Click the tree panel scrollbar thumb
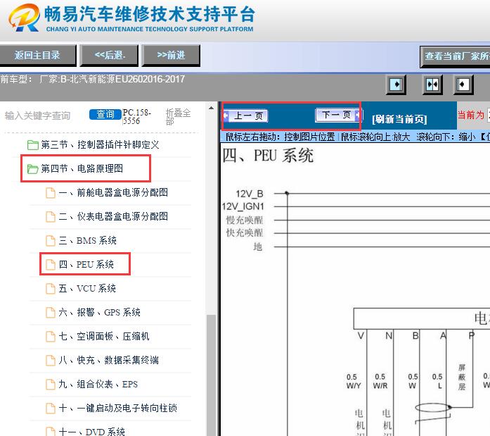This screenshot has width=490, height=436. tap(211, 375)
